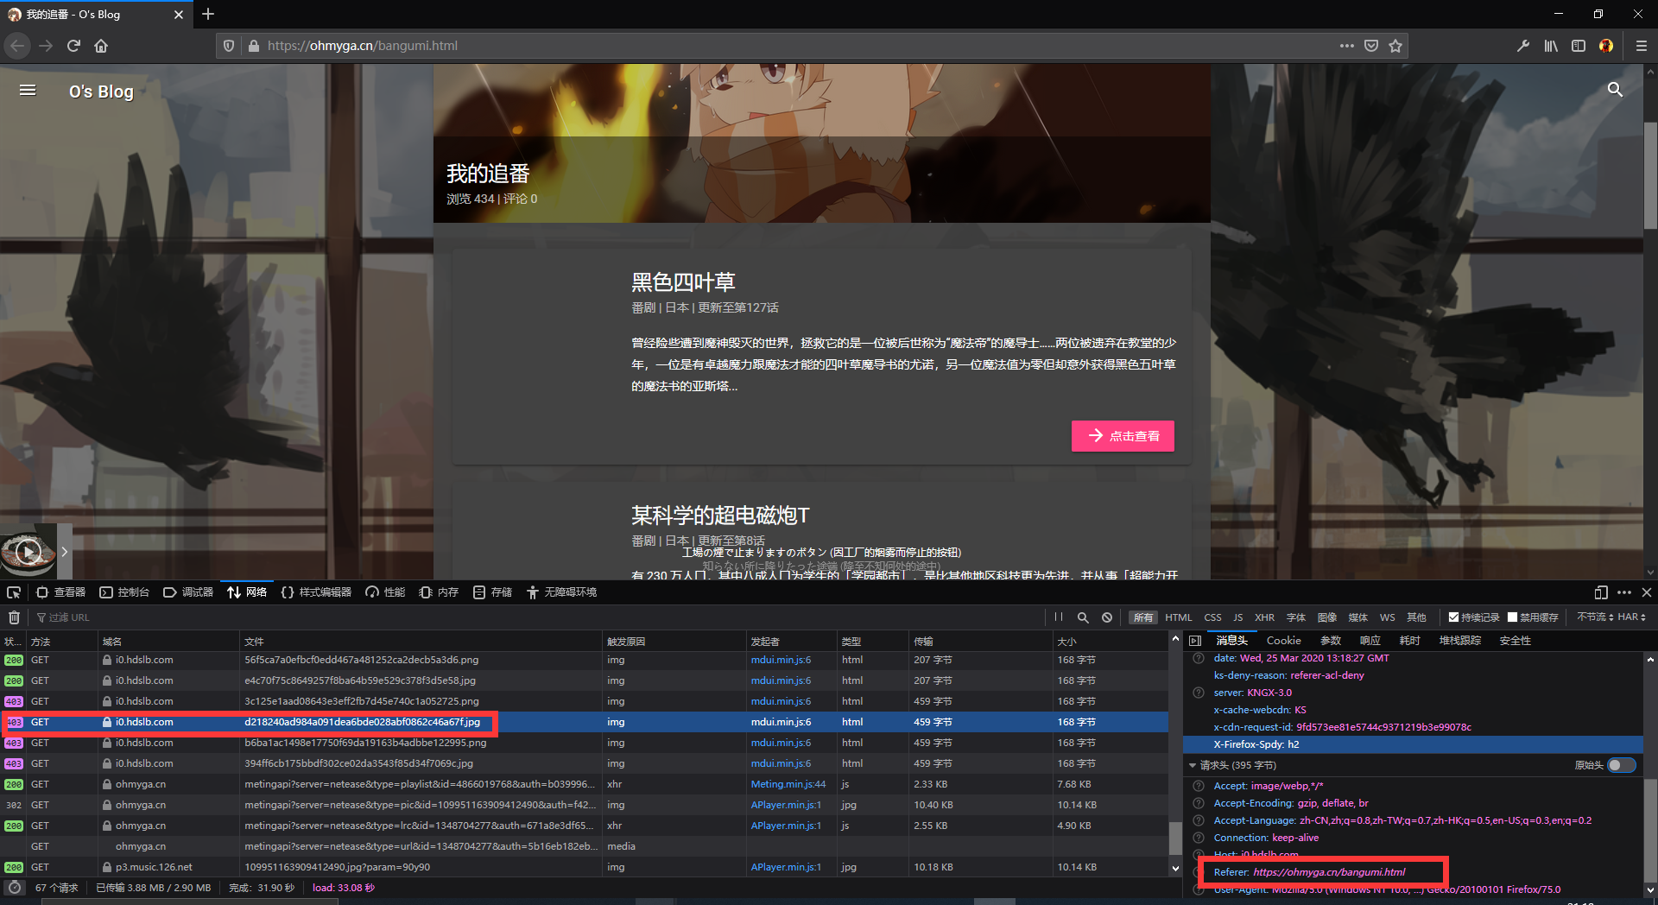Follow the Referer link to bangumi.html
Viewport: 1658px width, 905px height.
(x=1330, y=871)
